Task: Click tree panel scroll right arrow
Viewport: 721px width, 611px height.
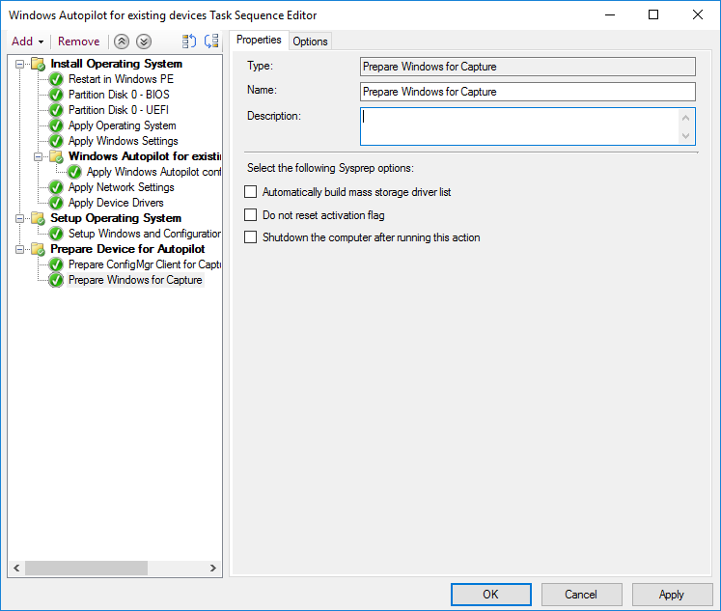Action: tap(213, 568)
